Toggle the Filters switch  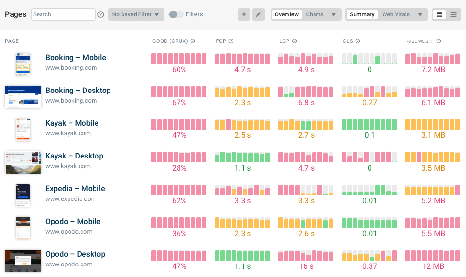click(176, 14)
